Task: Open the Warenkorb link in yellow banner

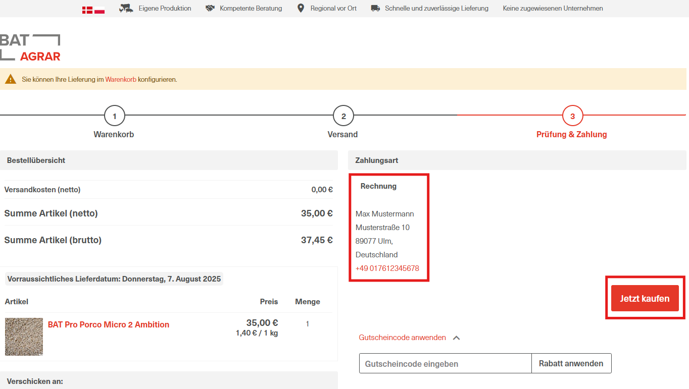Action: coord(121,79)
